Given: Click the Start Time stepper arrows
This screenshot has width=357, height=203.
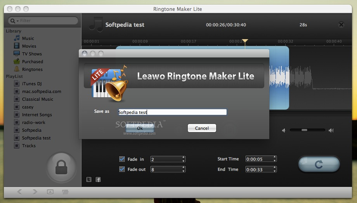Looking at the screenshot, I should pos(275,159).
